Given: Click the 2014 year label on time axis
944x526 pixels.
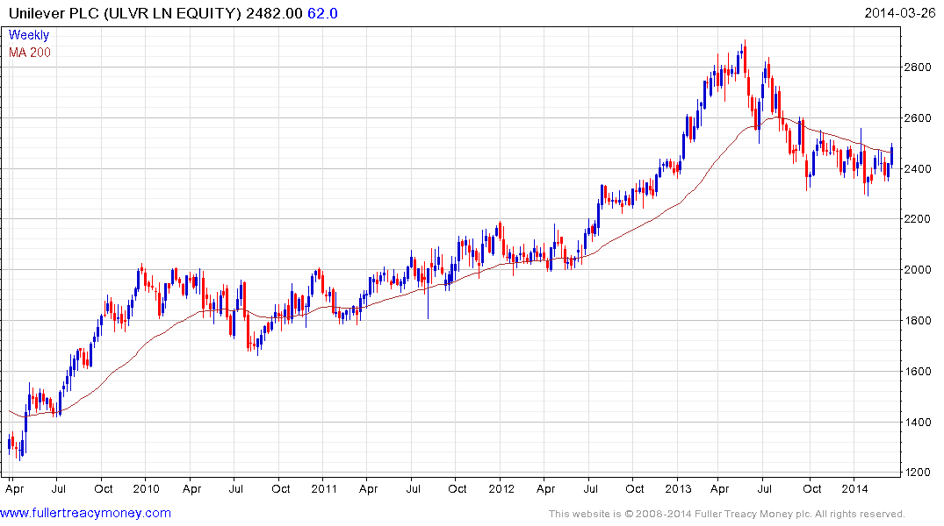Looking at the screenshot, I should point(855,488).
